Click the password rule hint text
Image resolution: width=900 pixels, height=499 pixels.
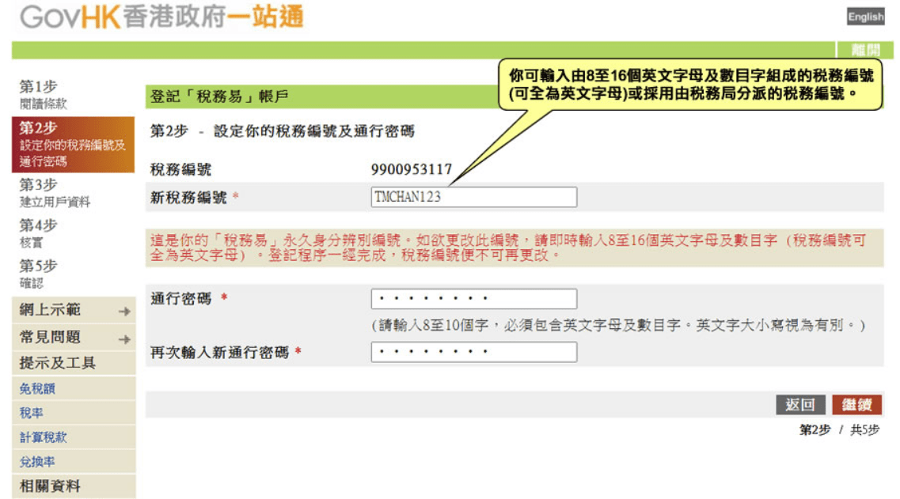pyautogui.click(x=619, y=326)
